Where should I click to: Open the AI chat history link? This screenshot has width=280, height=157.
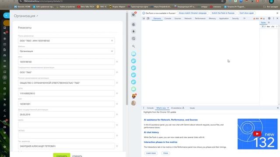(x=151, y=132)
